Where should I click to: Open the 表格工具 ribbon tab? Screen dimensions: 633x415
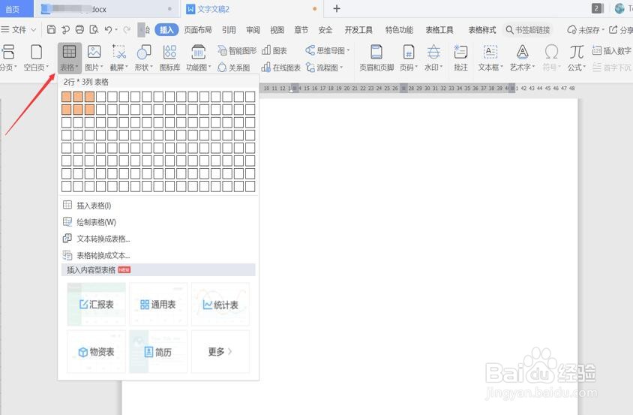[x=439, y=30]
